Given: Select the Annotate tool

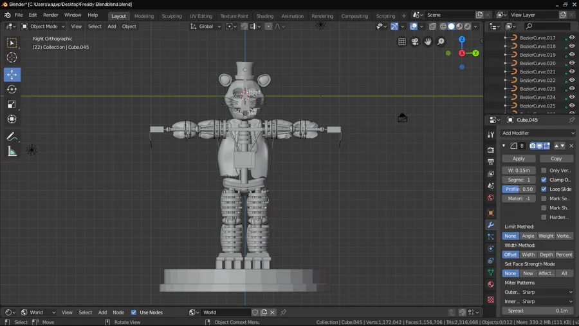Looking at the screenshot, I should pyautogui.click(x=12, y=137).
